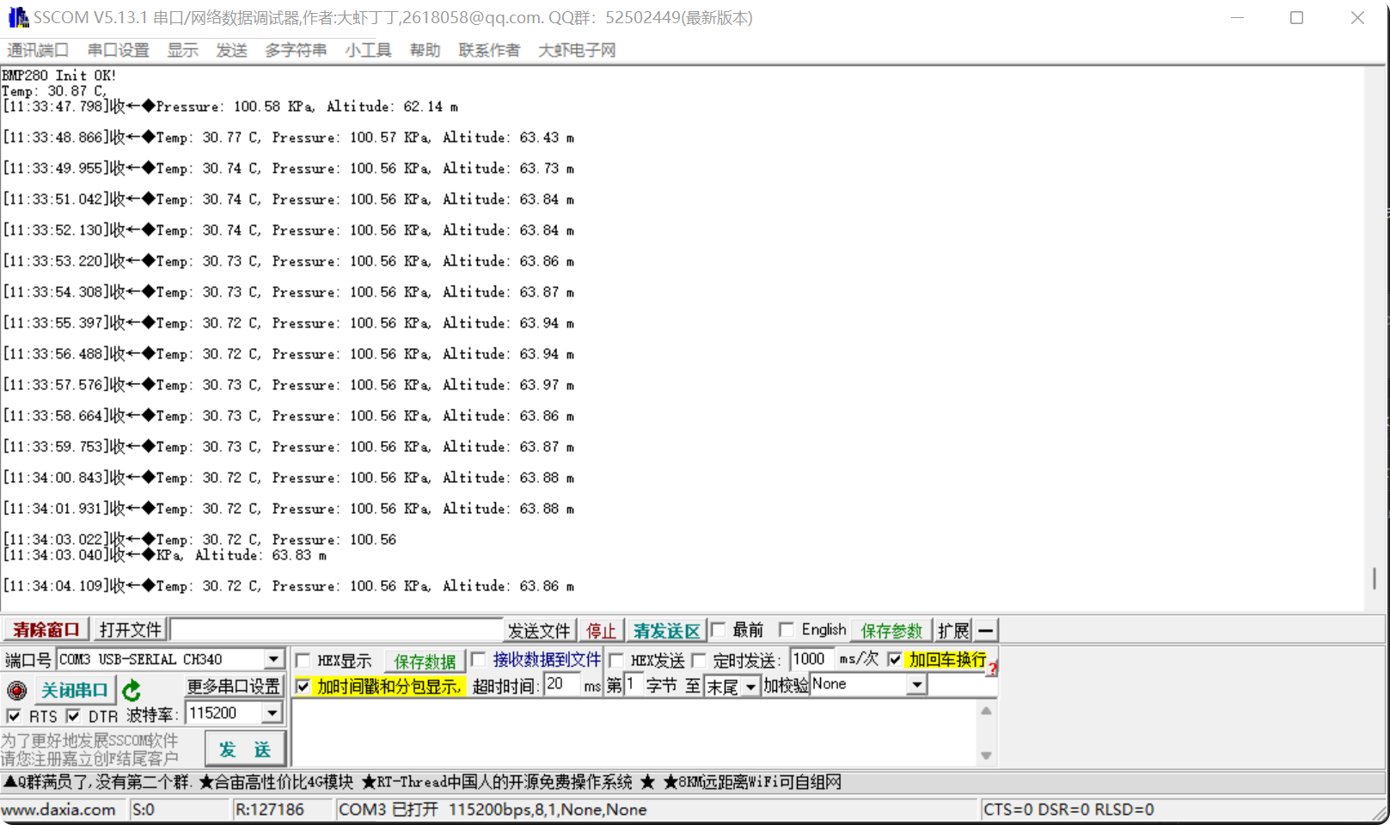This screenshot has width=1390, height=825.
Task: Click the R:127186 received counter
Action: 270,810
